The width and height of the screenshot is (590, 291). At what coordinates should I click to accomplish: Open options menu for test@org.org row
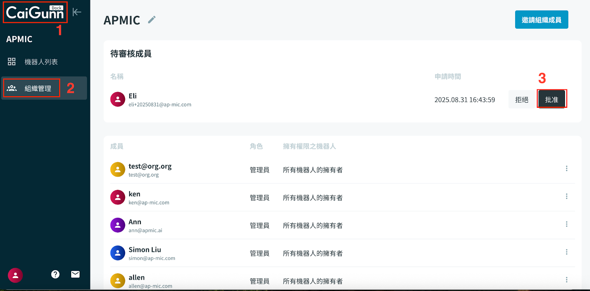[x=566, y=168]
